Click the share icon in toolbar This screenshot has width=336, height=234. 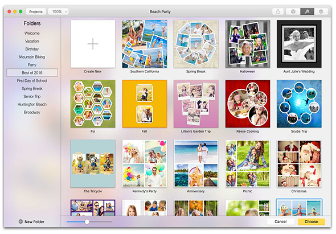pos(278,11)
